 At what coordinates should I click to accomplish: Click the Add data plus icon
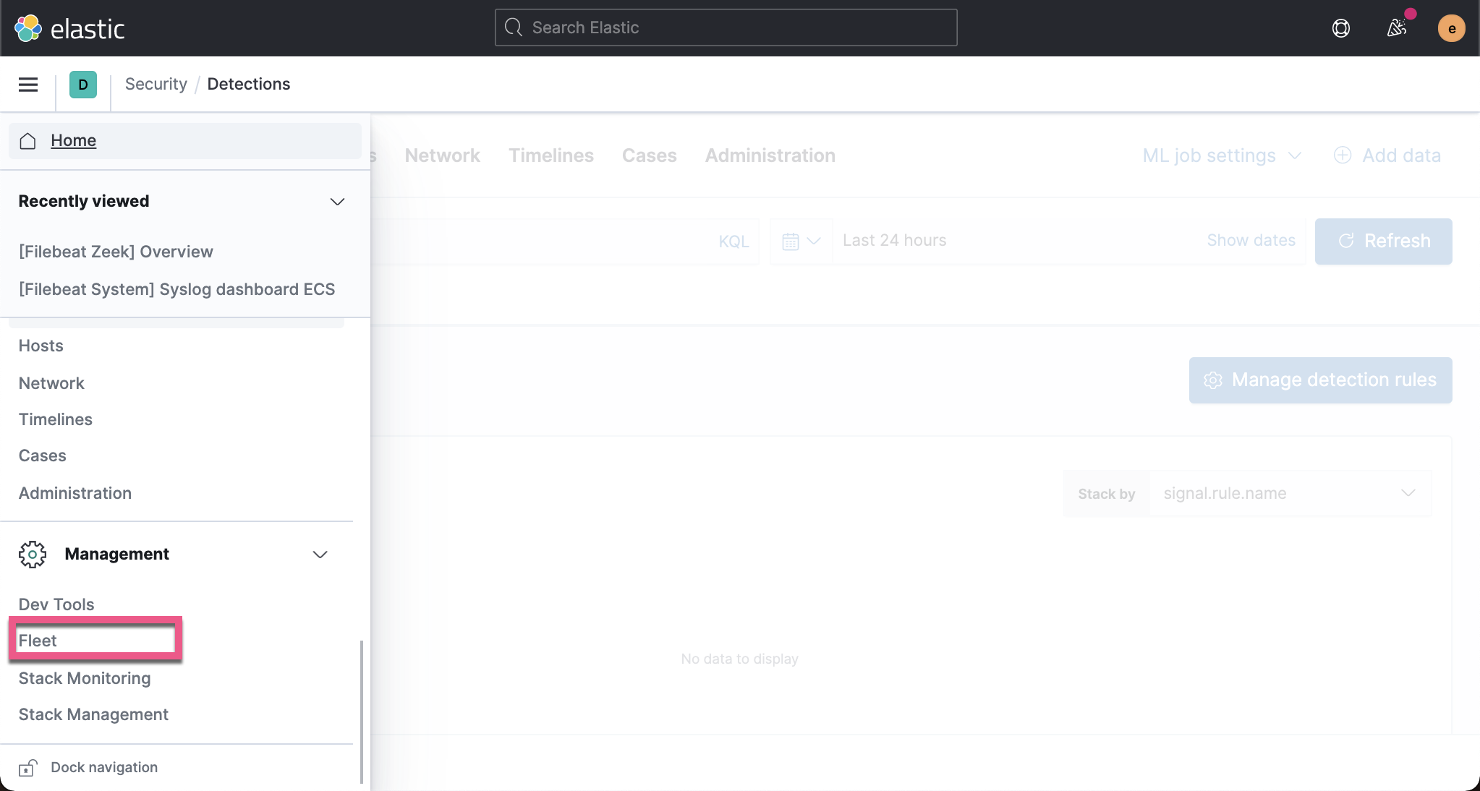point(1342,155)
